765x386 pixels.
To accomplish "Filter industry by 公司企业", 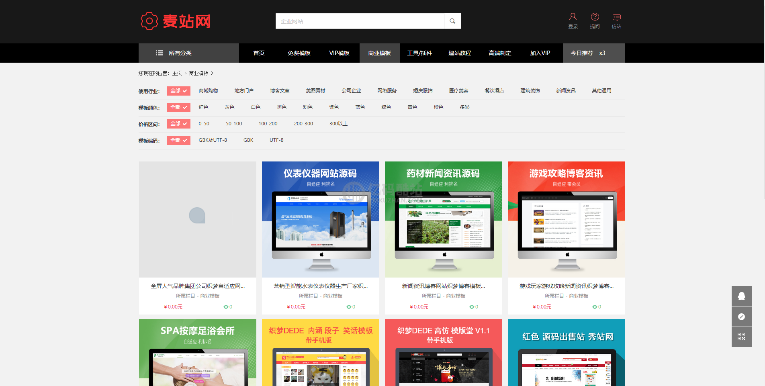I will click(x=351, y=91).
